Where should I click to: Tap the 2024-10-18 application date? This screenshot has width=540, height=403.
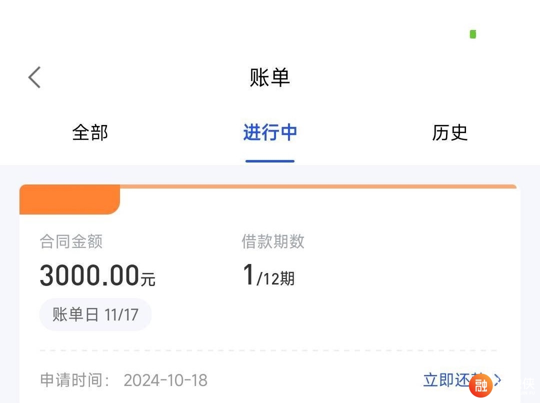(165, 380)
